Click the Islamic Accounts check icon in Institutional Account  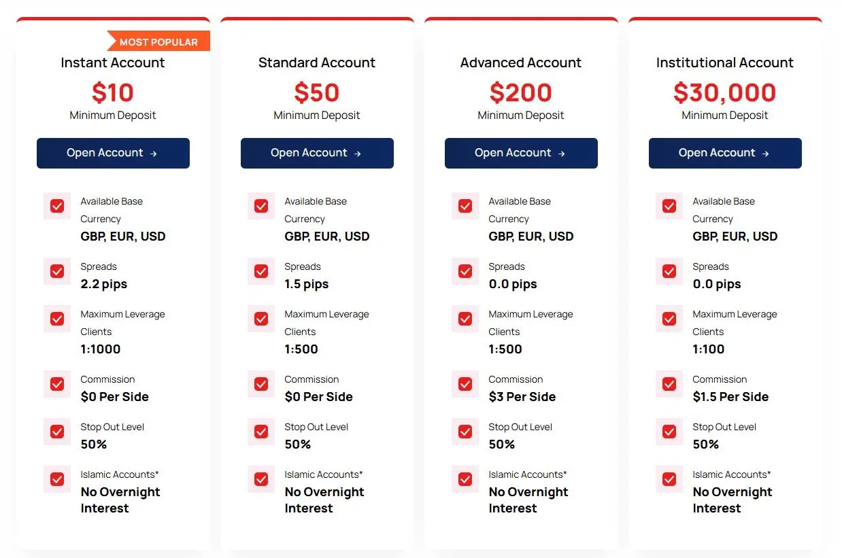(x=669, y=479)
